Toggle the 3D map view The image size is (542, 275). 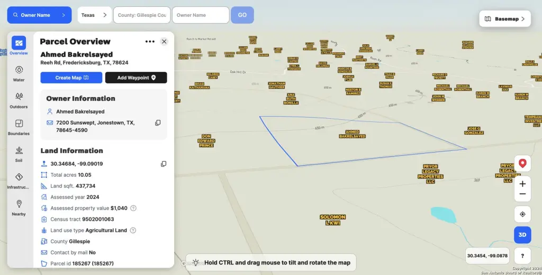tap(522, 235)
